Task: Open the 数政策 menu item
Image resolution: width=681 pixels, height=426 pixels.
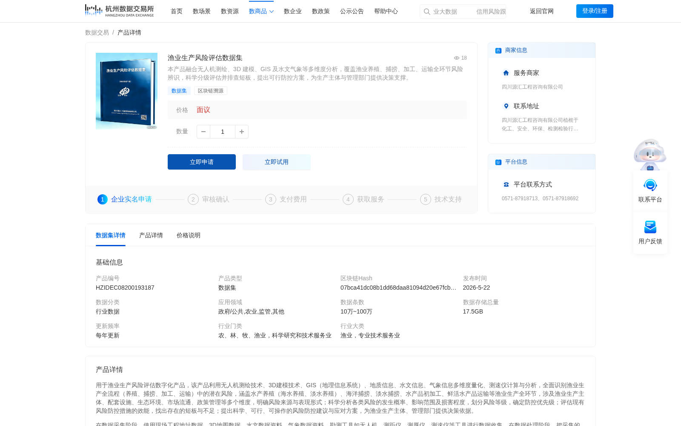Action: [x=321, y=11]
